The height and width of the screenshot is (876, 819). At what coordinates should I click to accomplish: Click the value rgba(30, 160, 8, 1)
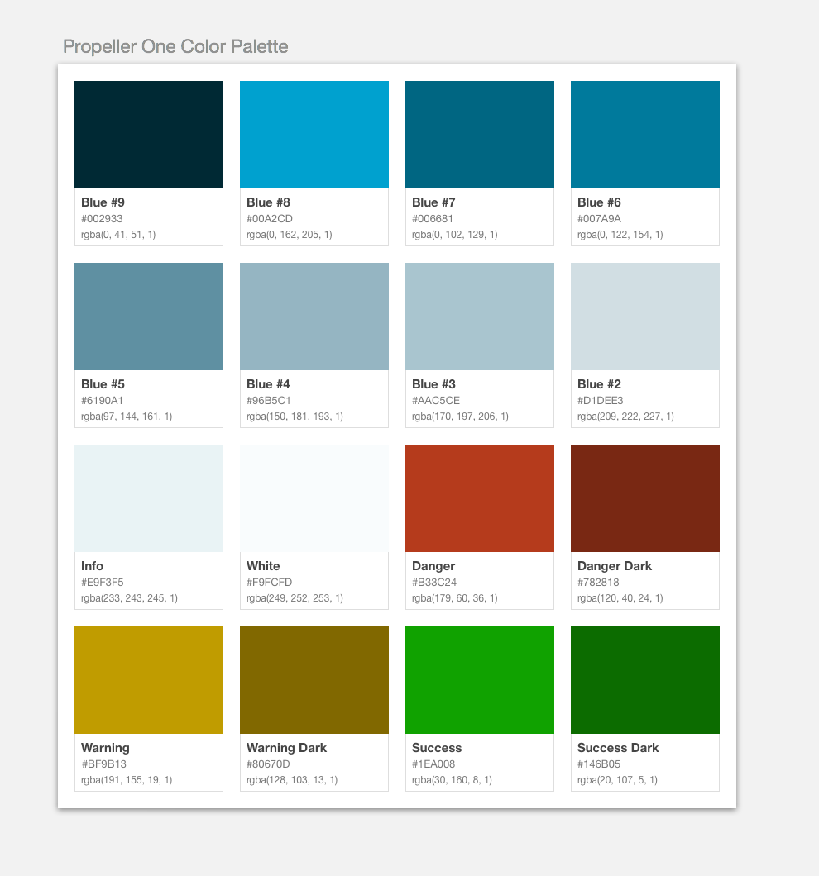(x=452, y=780)
